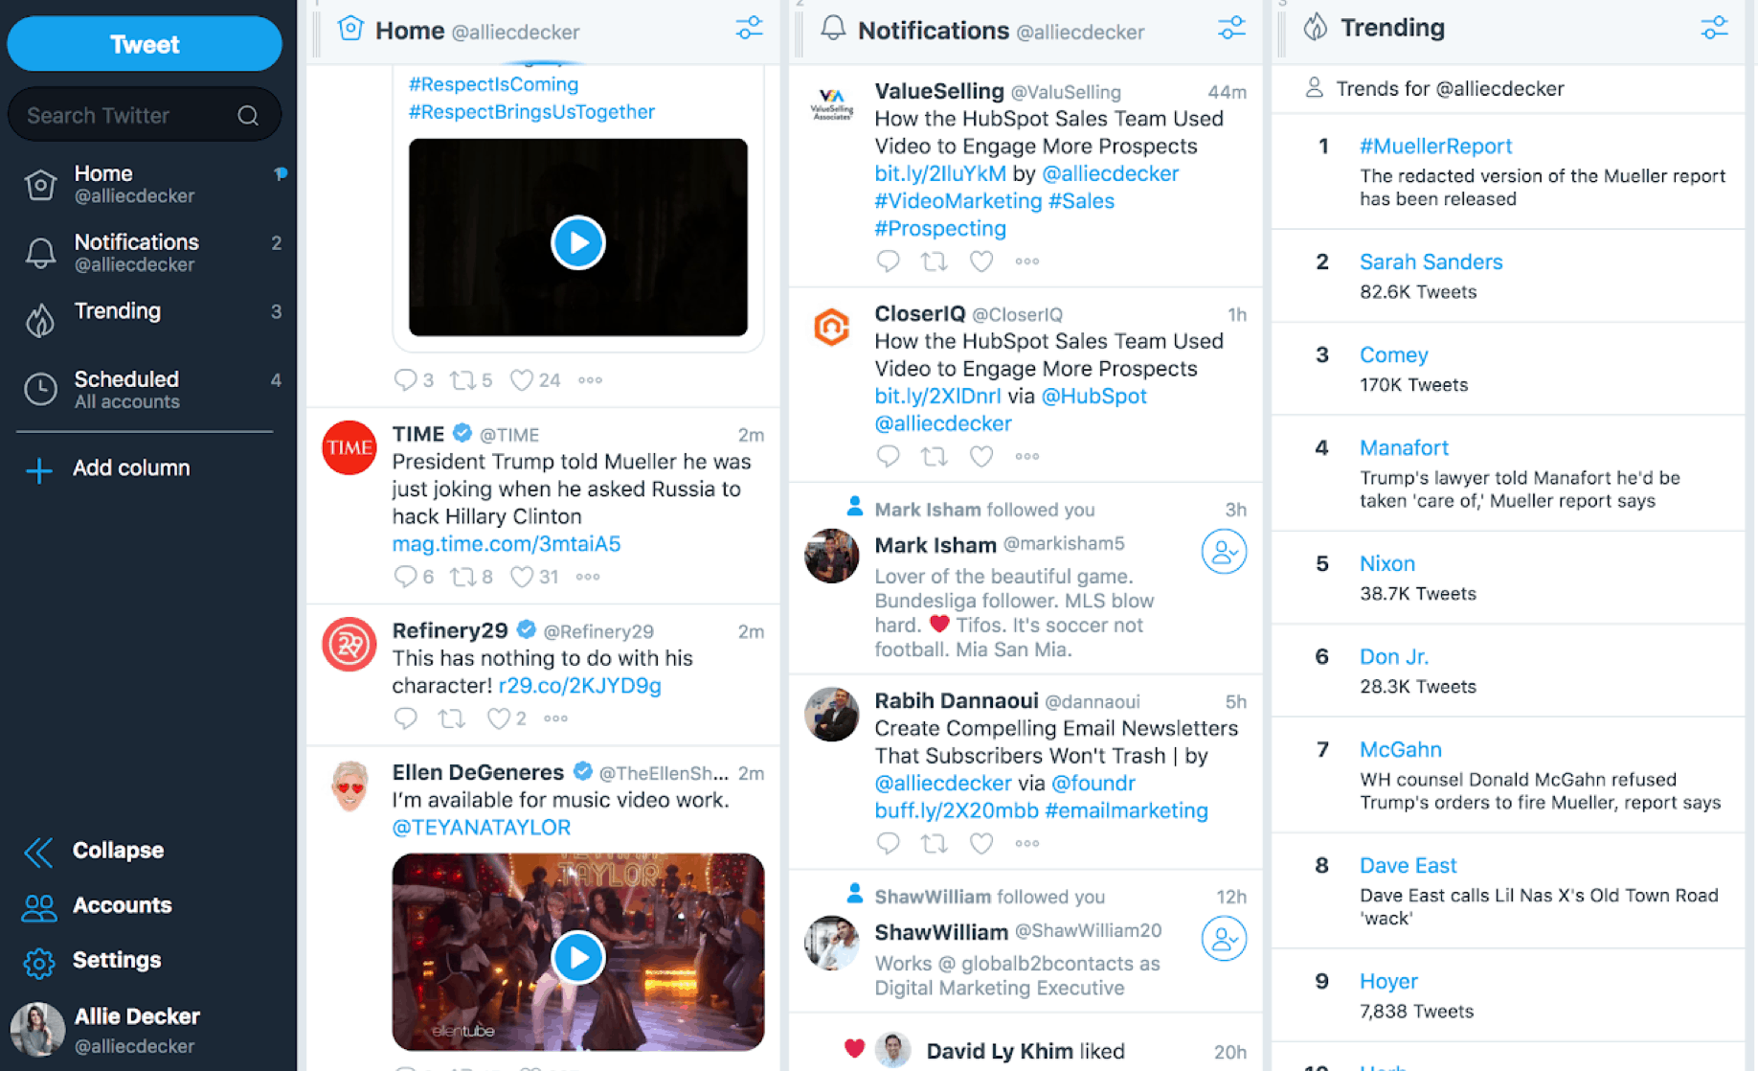The height and width of the screenshot is (1071, 1758).
Task: Open Scheduled column in sidebar
Action: [148, 390]
